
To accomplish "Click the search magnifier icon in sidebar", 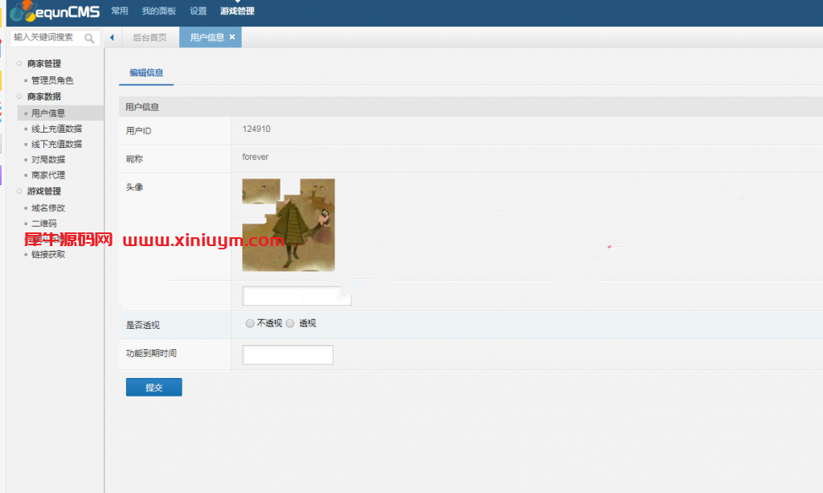I will pyautogui.click(x=89, y=38).
